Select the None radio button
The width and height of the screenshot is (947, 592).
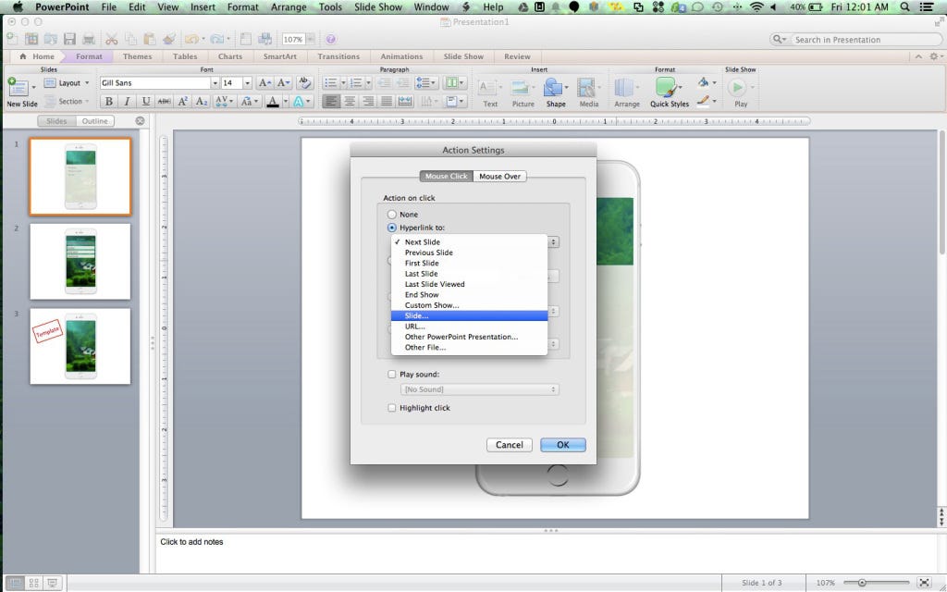click(392, 215)
